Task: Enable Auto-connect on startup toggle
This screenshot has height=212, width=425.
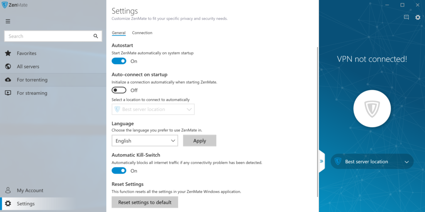Action: click(119, 90)
